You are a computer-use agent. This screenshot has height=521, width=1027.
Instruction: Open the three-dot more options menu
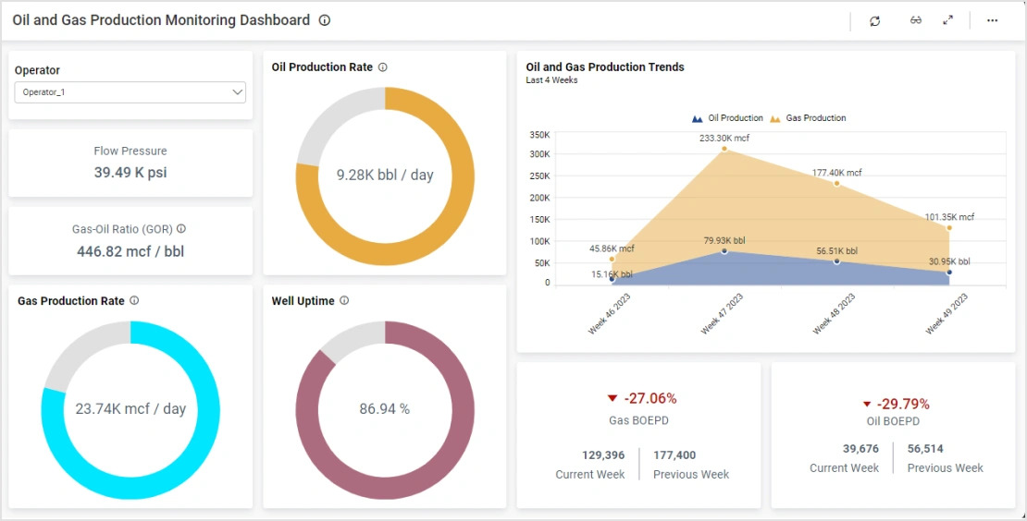pyautogui.click(x=992, y=21)
